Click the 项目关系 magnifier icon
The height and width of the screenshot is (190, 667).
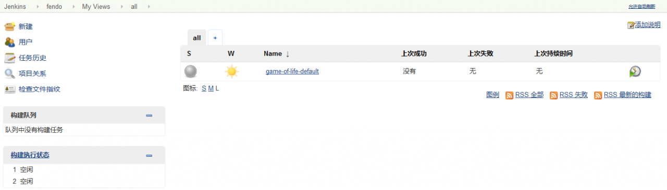[10, 73]
